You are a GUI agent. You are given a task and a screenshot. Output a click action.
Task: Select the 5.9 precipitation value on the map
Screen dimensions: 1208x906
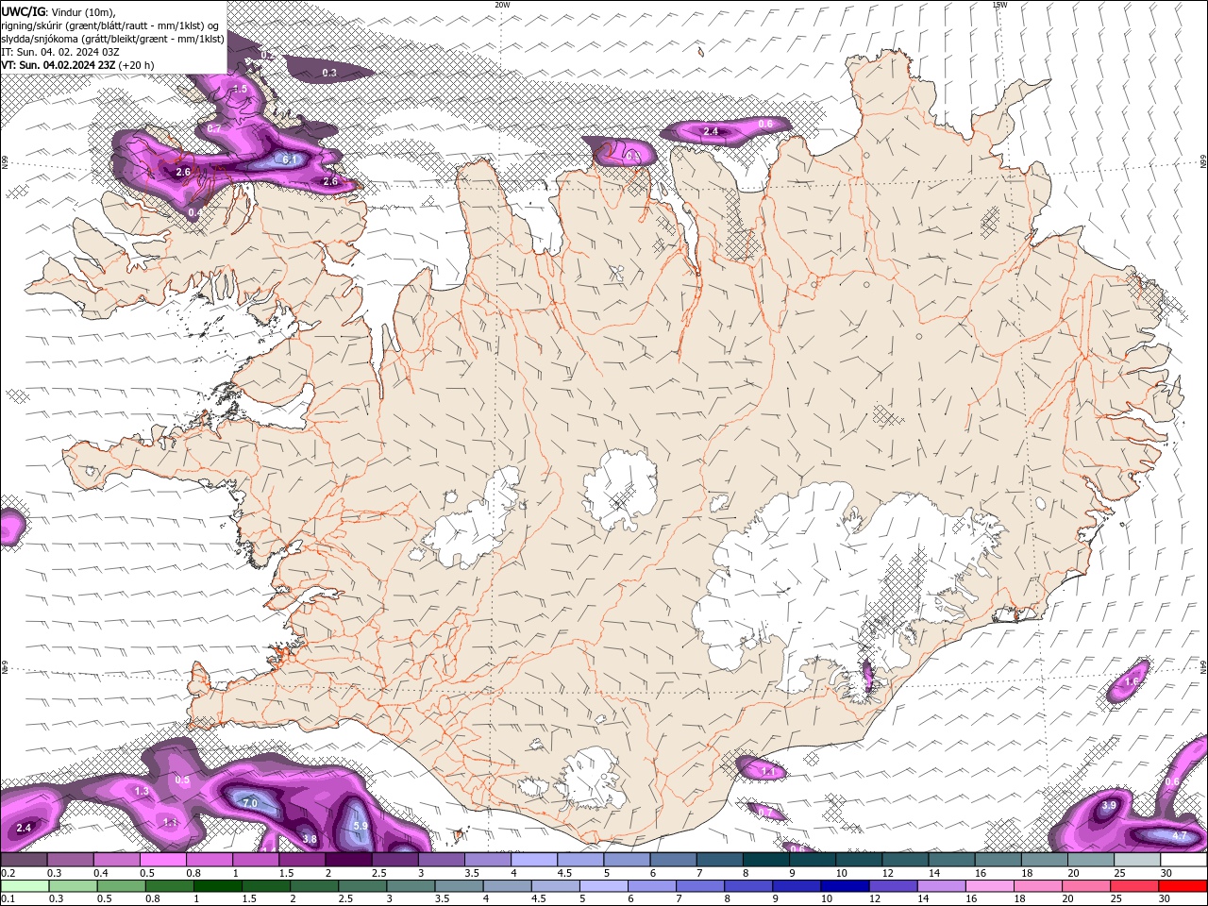pos(360,826)
